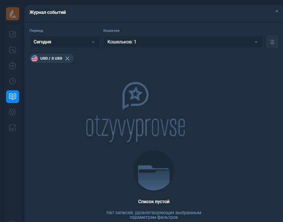Click the Список пустой message
Screen dimensions: 283x222
coord(154,202)
